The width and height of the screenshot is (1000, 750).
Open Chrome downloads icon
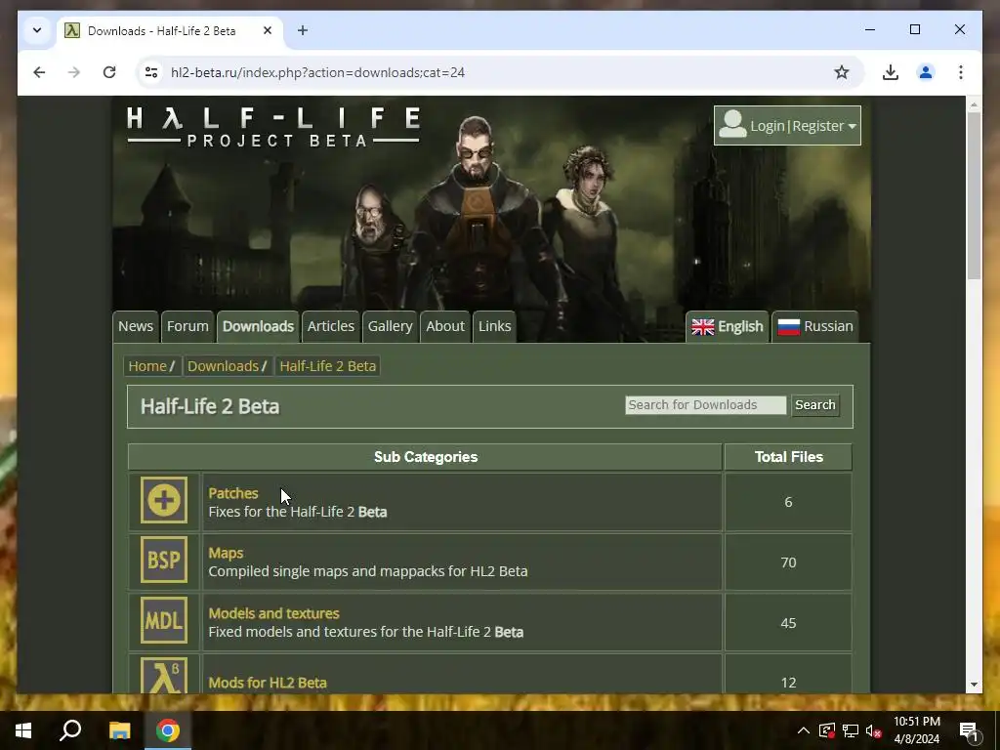click(891, 72)
